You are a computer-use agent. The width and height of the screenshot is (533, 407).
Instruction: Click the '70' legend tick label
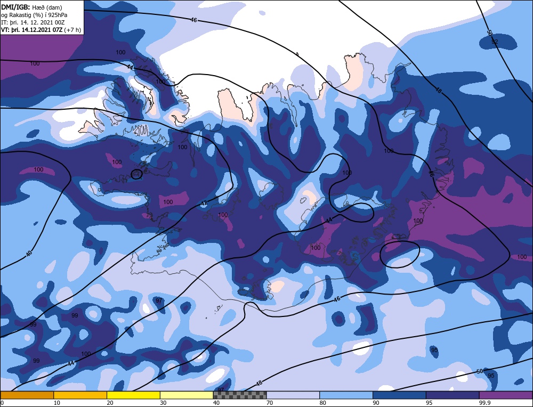pyautogui.click(x=270, y=403)
